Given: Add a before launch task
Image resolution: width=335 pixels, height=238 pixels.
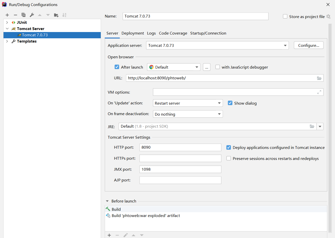Looking at the screenshot, I should pos(109,235).
